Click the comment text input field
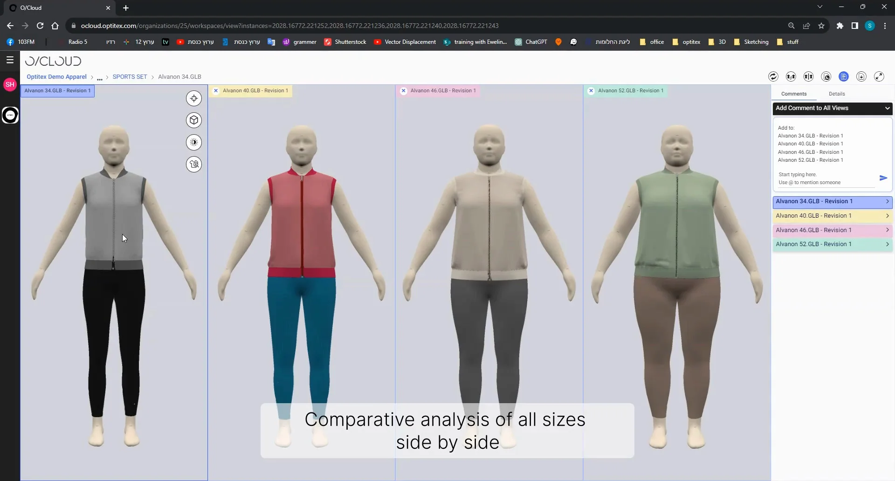 (825, 179)
